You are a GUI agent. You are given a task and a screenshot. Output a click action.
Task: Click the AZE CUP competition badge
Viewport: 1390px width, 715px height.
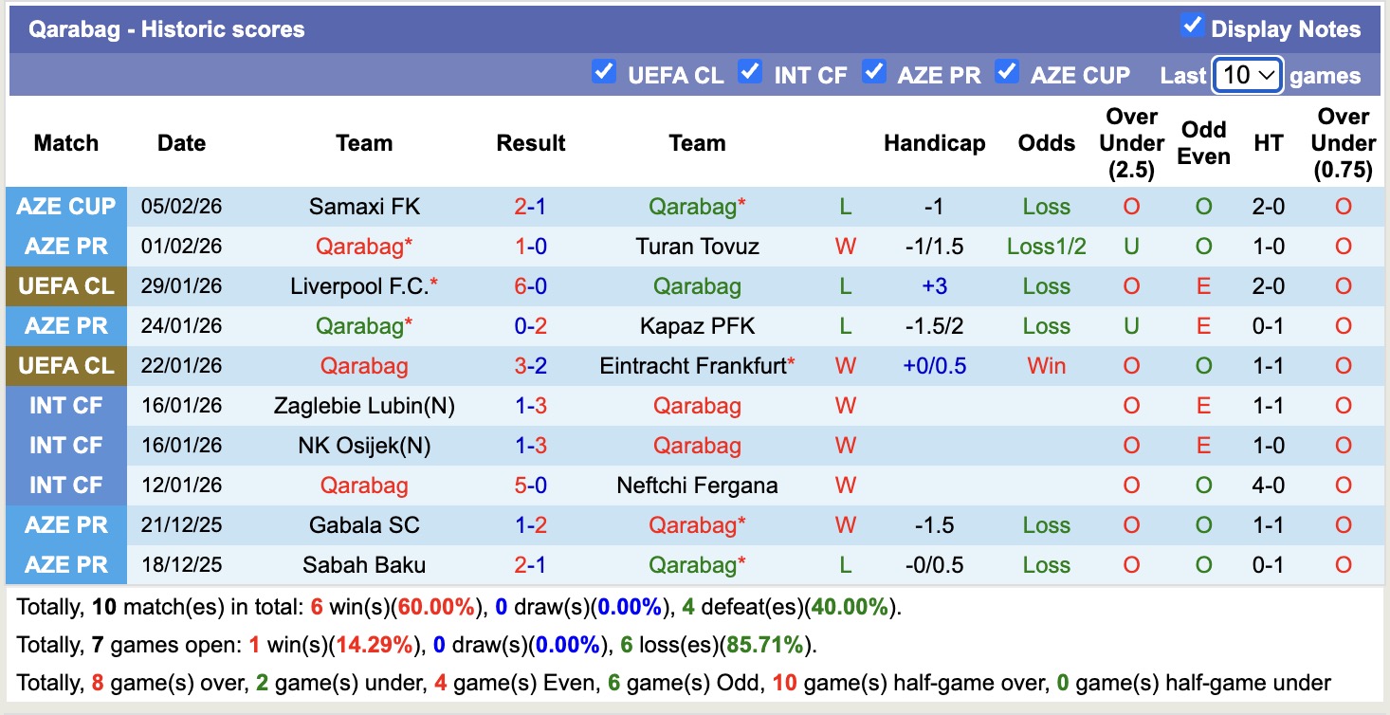coord(66,206)
